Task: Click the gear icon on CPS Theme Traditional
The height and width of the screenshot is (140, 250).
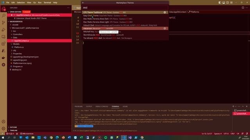Action: point(165,12)
